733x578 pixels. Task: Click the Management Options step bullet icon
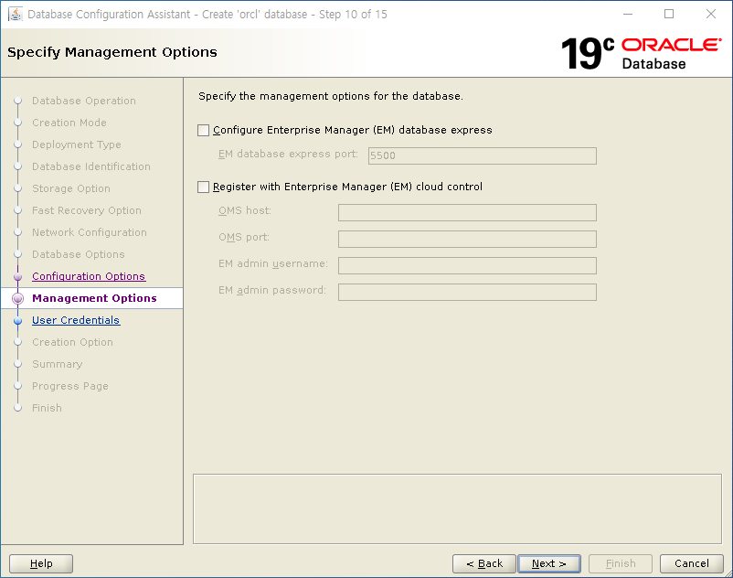(17, 298)
